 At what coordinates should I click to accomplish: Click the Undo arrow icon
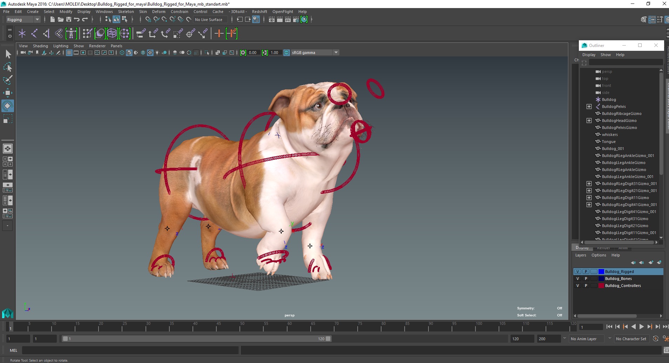click(77, 20)
